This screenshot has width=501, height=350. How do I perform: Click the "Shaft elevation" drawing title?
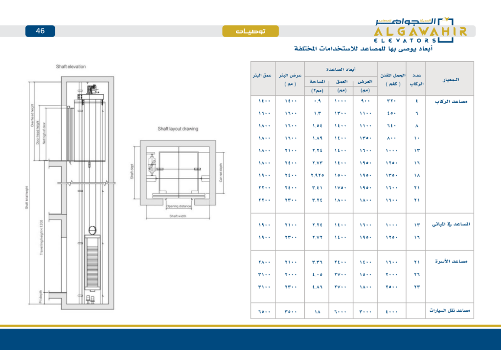pos(70,66)
